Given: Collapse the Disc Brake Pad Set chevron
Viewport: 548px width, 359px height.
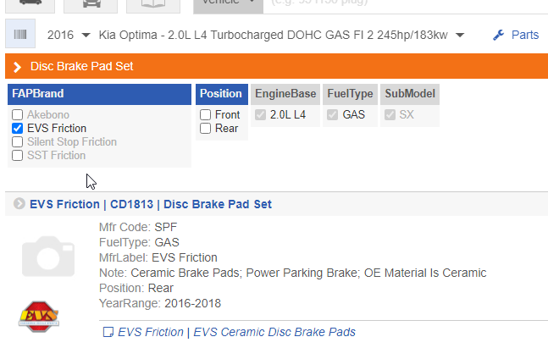Looking at the screenshot, I should pyautogui.click(x=17, y=66).
